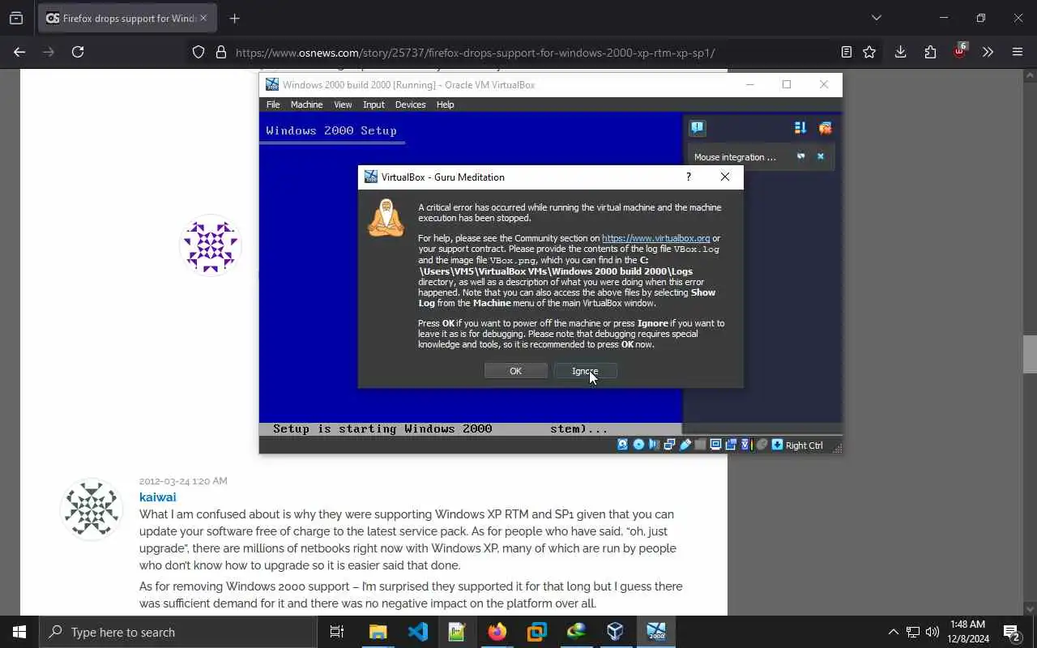Bookmark this page with the star icon
The width and height of the screenshot is (1037, 648).
tap(869, 52)
